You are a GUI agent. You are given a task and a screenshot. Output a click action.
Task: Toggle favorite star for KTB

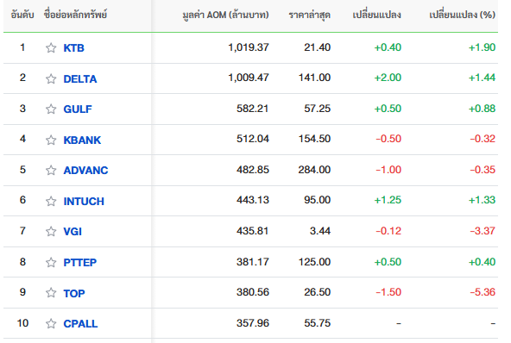(51, 48)
